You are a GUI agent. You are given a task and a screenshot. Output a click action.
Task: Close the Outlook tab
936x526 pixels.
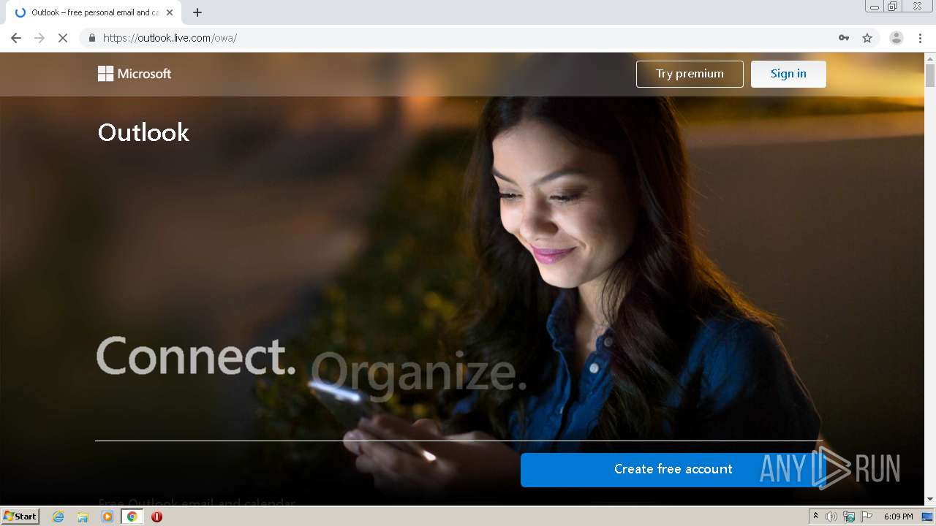170,12
